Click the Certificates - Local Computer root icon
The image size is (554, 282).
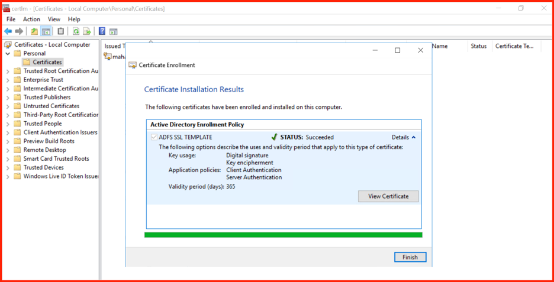click(8, 45)
